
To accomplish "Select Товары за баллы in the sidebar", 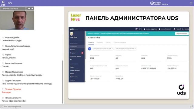I will pos(75,71).
